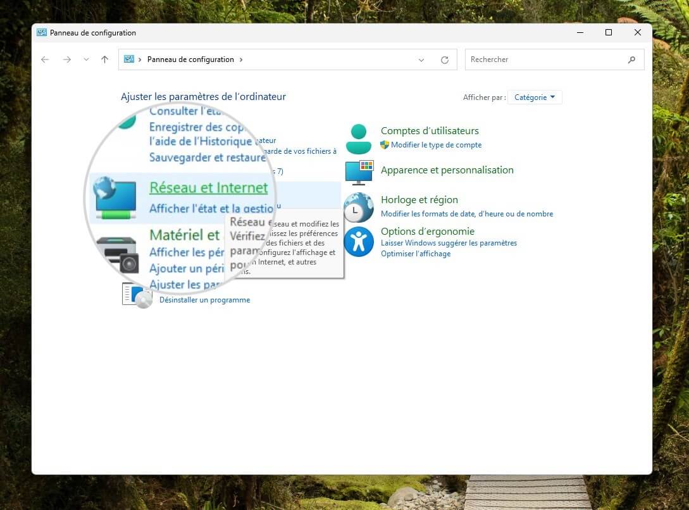The height and width of the screenshot is (510, 689).
Task: Open Afficher l'état et la gestion link
Action: (211, 208)
